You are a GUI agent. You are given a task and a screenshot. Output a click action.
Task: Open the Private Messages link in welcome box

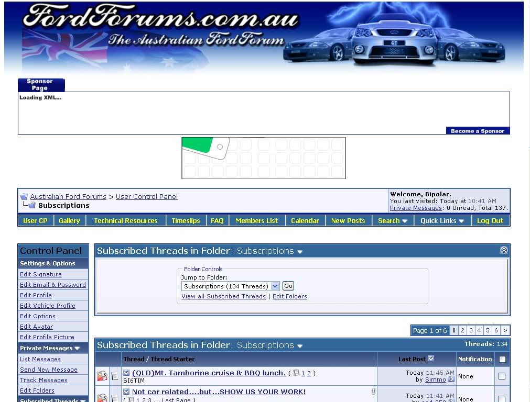click(x=416, y=208)
